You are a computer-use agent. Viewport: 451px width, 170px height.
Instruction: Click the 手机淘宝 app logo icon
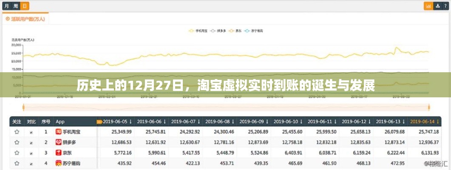pyautogui.click(x=59, y=132)
